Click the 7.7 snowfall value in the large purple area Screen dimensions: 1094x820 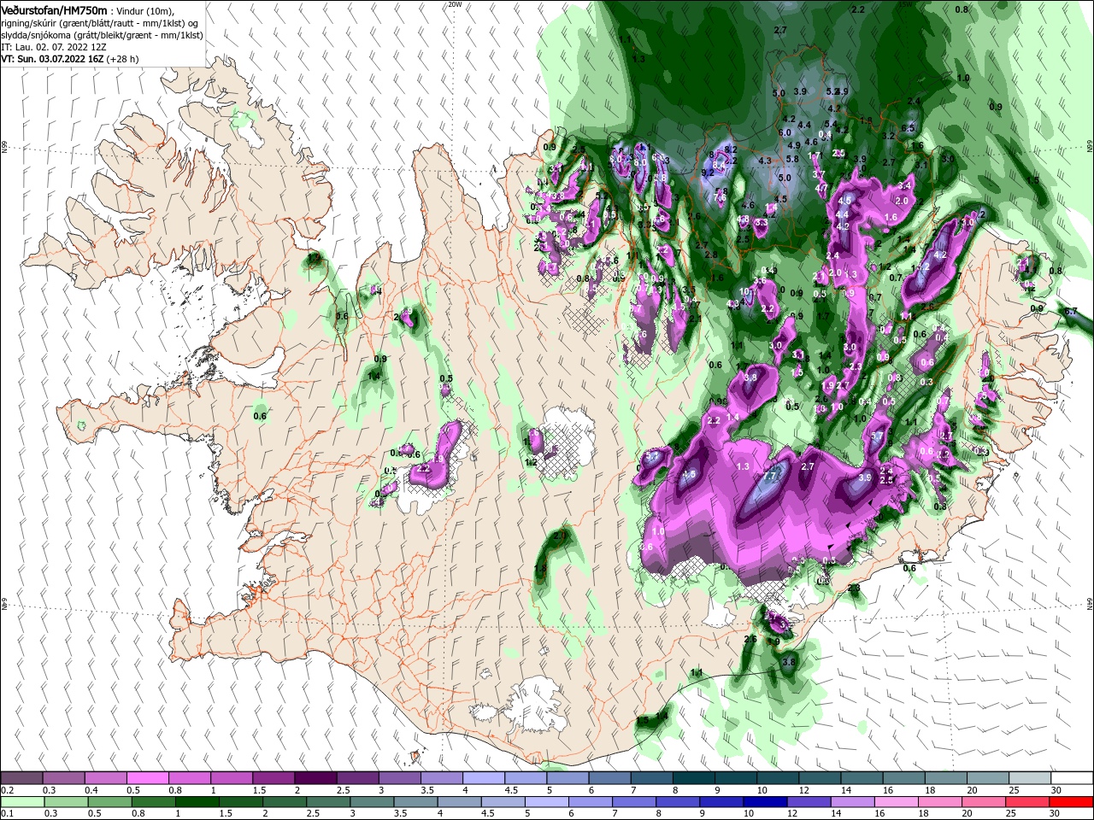(769, 476)
